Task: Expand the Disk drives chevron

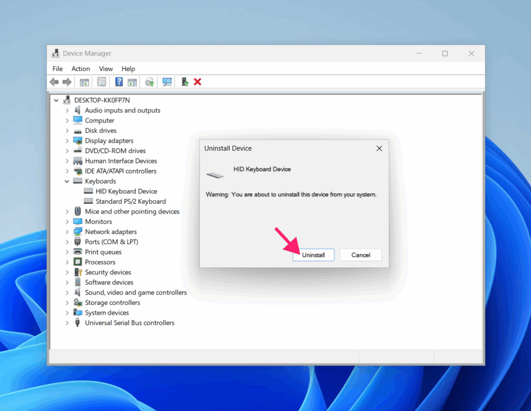Action: coord(67,131)
